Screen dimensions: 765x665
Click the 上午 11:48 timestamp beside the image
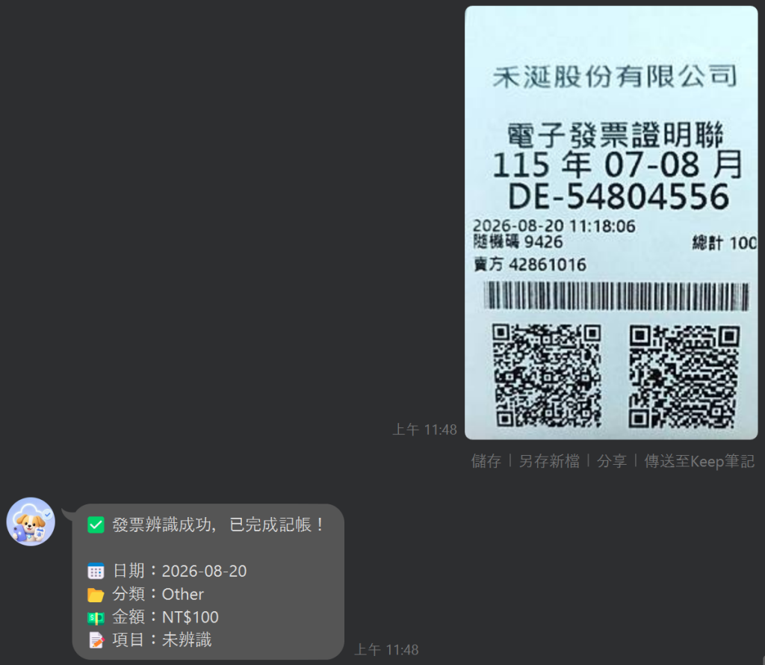point(425,430)
